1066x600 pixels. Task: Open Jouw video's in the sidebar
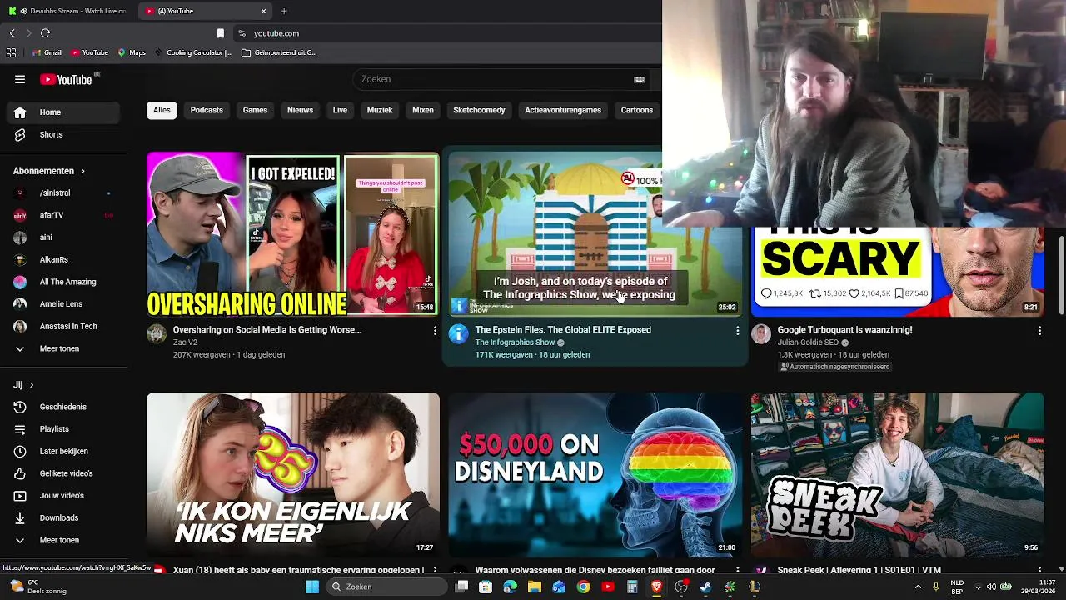coord(62,496)
